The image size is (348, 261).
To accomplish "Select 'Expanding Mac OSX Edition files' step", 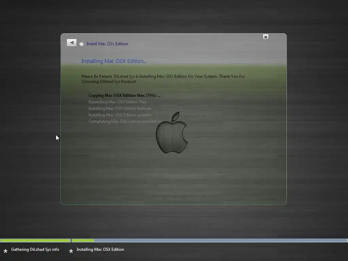I will (x=117, y=102).
